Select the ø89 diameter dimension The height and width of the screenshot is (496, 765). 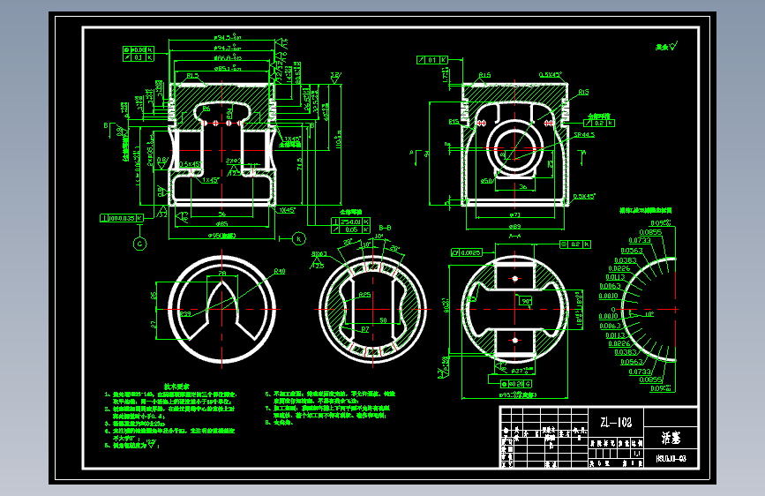coord(514,226)
